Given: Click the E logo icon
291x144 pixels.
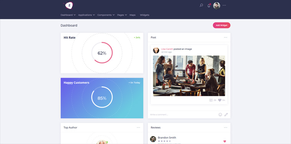Looking at the screenshot, I should (69, 6).
